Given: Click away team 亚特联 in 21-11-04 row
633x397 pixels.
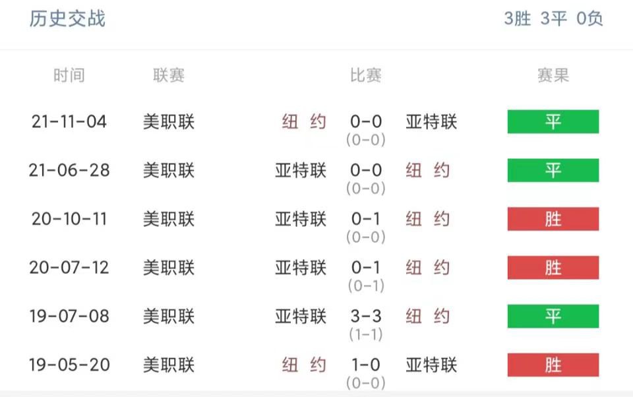Looking at the screenshot, I should 431,121.
